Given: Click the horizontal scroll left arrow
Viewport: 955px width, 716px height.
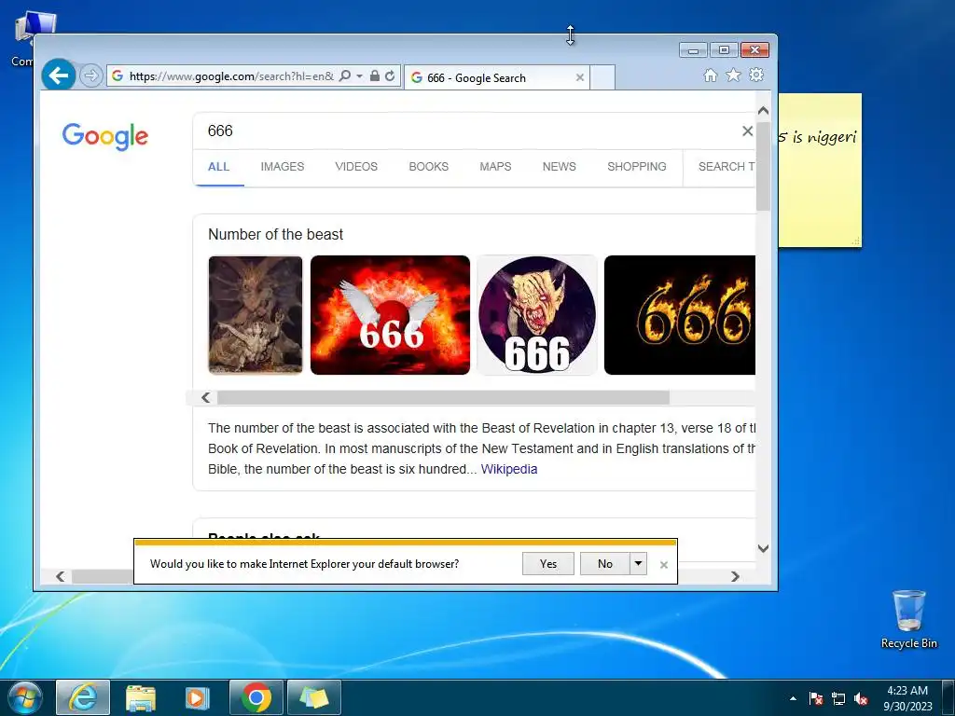Looking at the screenshot, I should [x=60, y=576].
